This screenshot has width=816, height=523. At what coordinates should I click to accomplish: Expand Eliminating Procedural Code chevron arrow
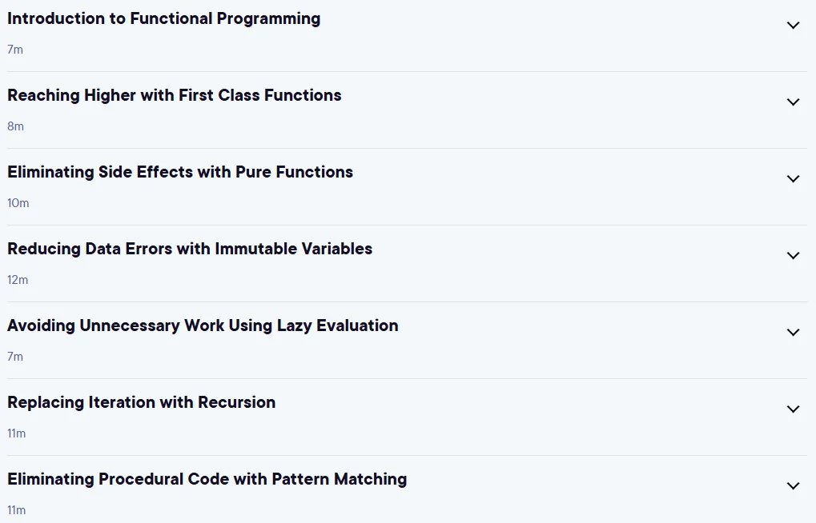tap(793, 486)
